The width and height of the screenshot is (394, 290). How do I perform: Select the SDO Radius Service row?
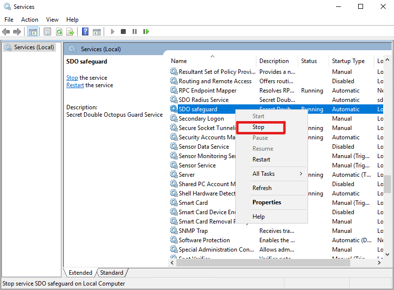pos(277,99)
